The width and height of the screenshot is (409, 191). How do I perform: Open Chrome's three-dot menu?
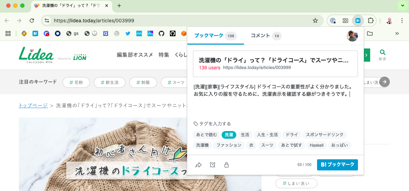[402, 21]
